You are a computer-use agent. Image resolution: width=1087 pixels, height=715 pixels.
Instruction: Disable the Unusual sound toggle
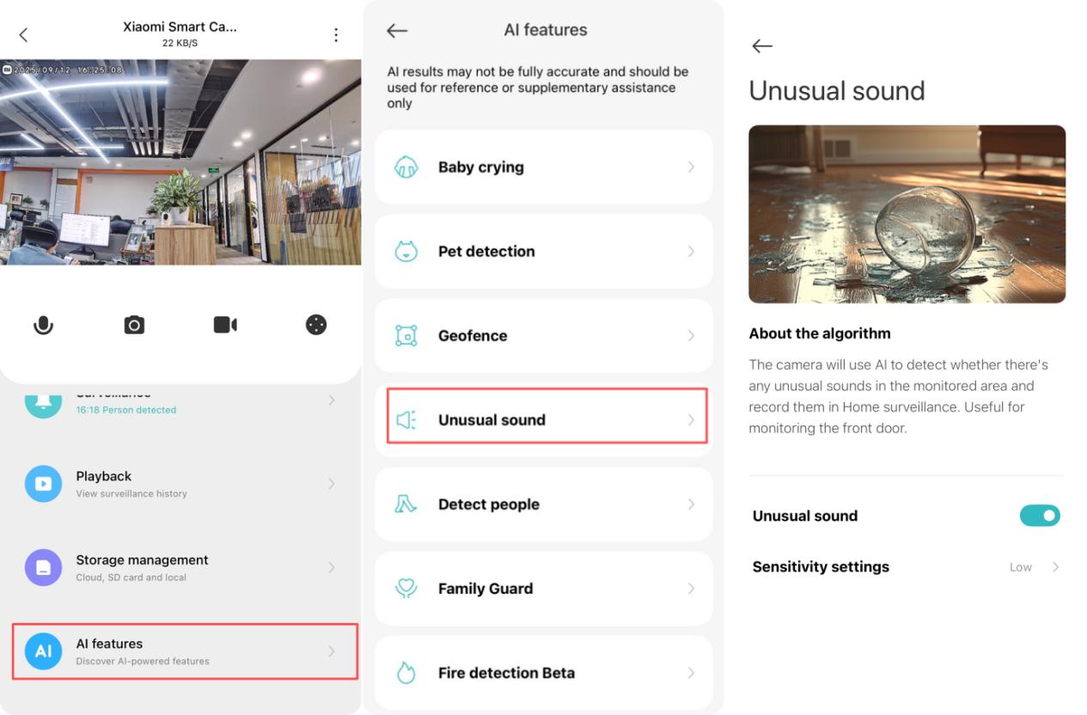pyautogui.click(x=1040, y=516)
